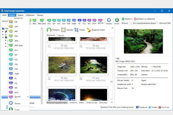The image size is (173, 115).
Task: Open the Избранное menu
Action: [30, 15]
